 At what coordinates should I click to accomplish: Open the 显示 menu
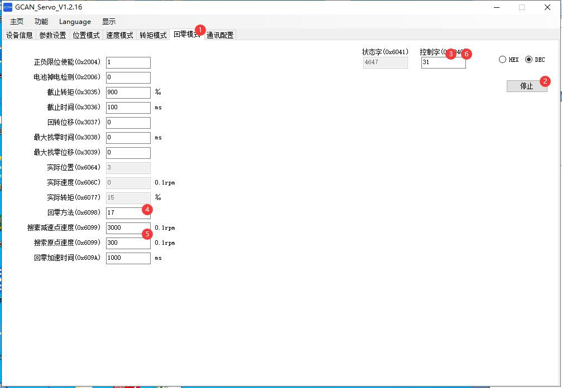click(109, 22)
